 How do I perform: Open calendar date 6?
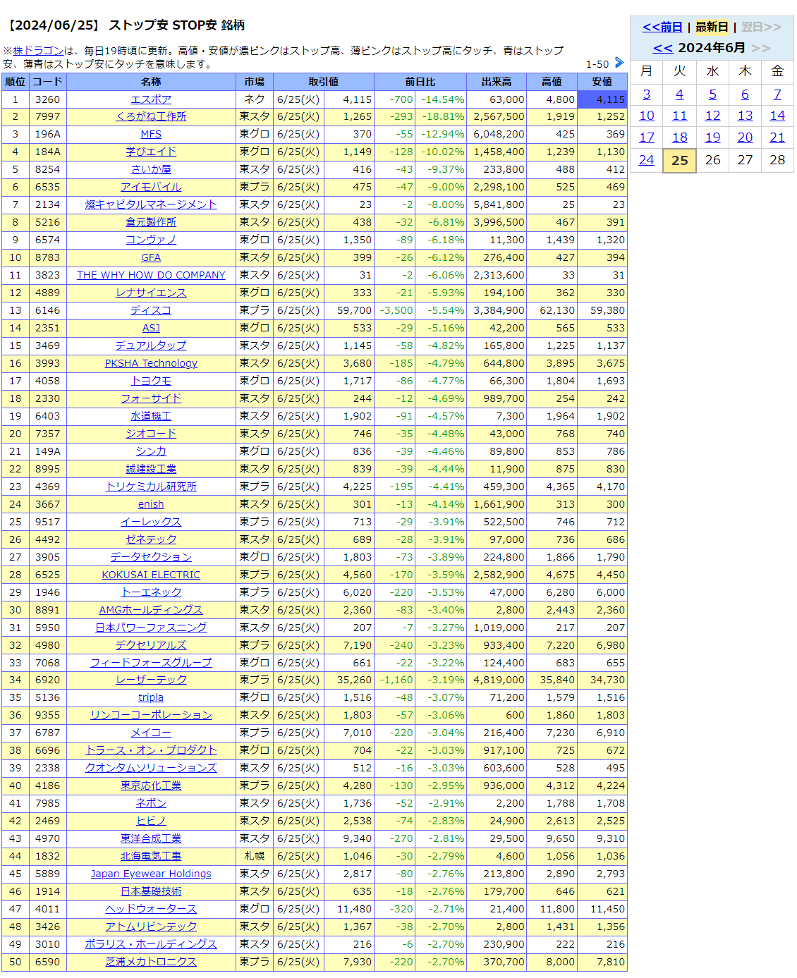tap(745, 94)
